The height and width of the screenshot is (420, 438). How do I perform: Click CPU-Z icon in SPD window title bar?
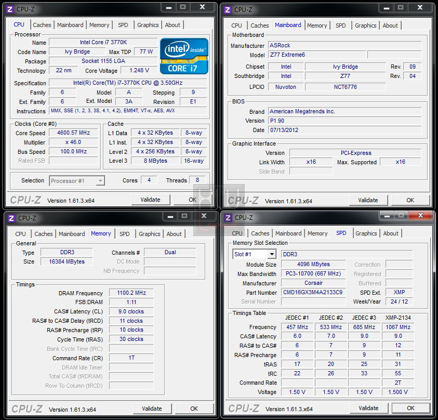pos(228,218)
